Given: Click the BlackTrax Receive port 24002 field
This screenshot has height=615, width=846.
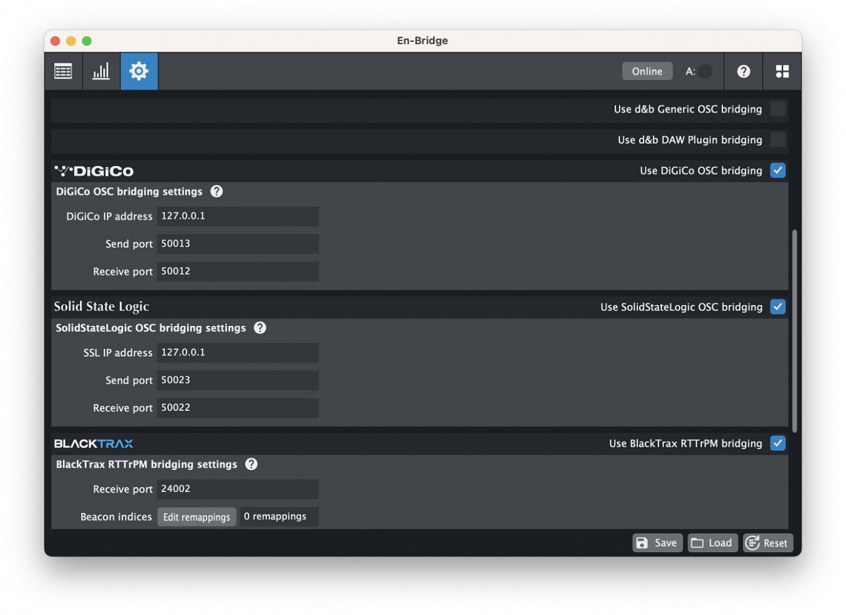Looking at the screenshot, I should point(237,489).
